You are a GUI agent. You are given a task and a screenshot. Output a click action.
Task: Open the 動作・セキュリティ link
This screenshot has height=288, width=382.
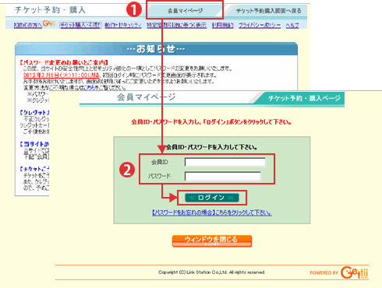coord(123,25)
